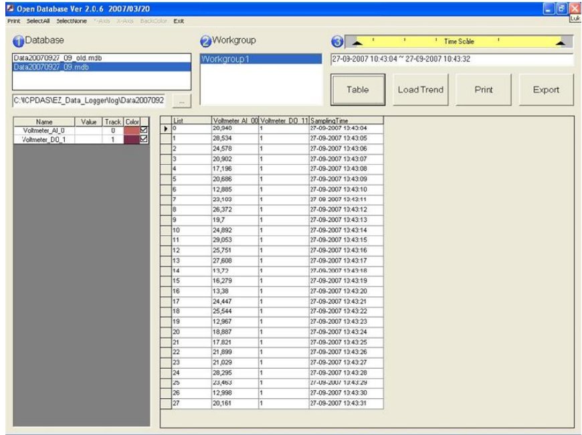Viewport: 582px width, 435px height.
Task: Toggle the Voltmeter_AI_0 checkbox
Action: click(x=142, y=130)
